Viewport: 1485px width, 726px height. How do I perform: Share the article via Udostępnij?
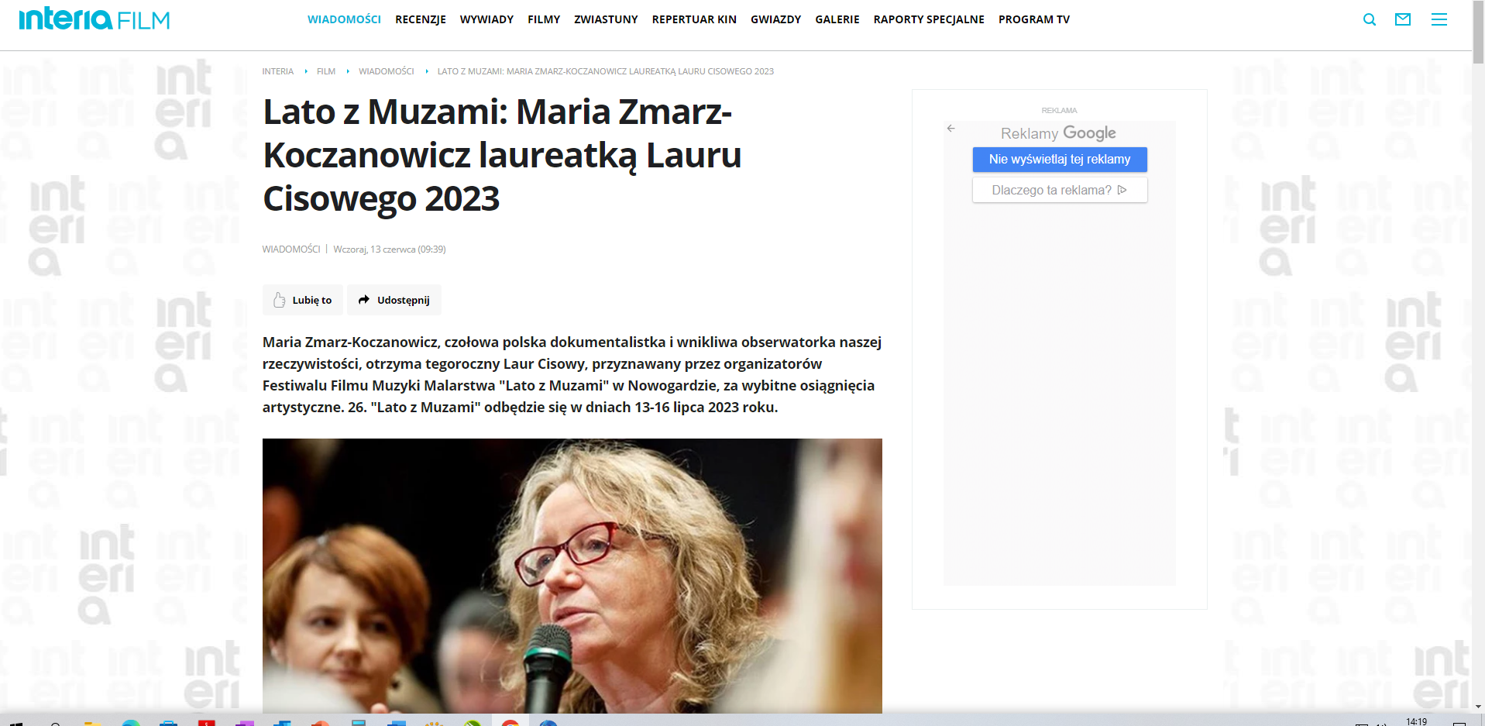(394, 300)
